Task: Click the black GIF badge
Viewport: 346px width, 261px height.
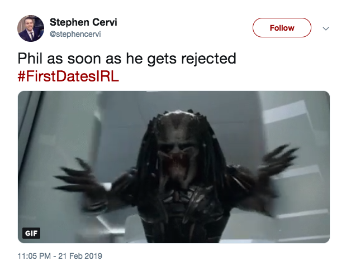Action: tap(31, 233)
